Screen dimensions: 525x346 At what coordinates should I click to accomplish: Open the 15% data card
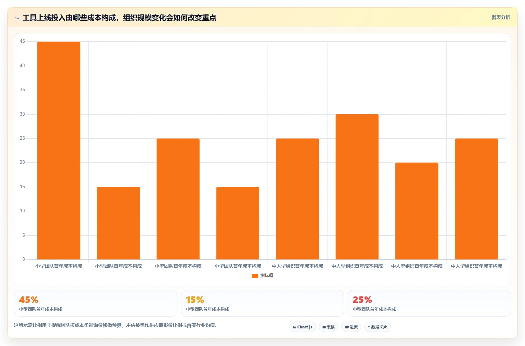tap(262, 303)
